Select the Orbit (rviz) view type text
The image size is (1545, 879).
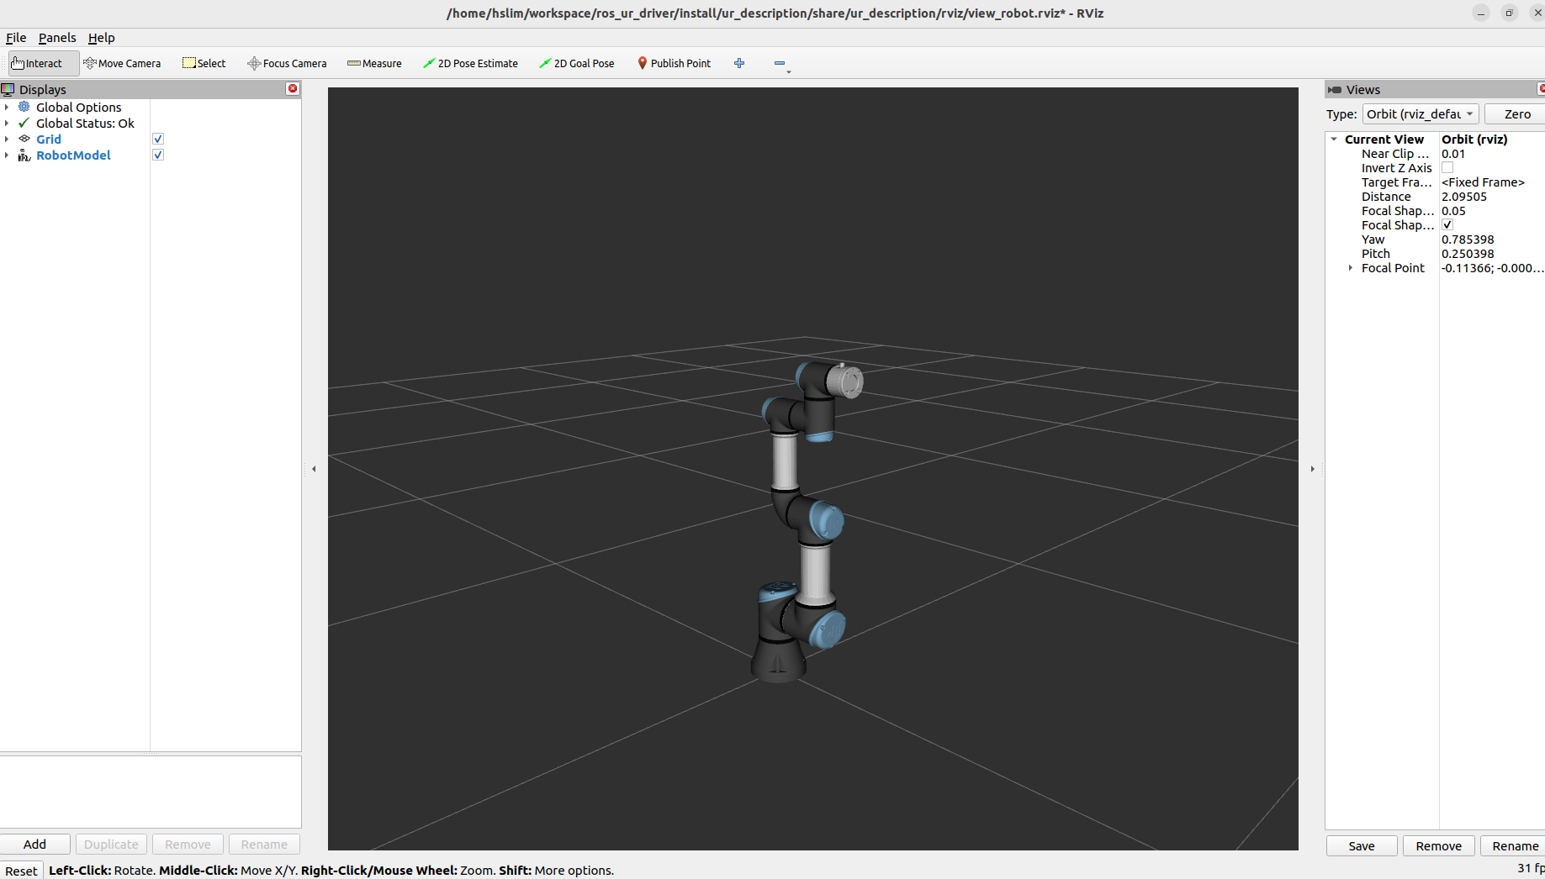tap(1474, 139)
